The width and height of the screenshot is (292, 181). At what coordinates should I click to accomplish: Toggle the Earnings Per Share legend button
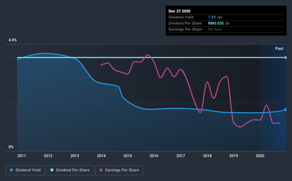[x=119, y=170]
